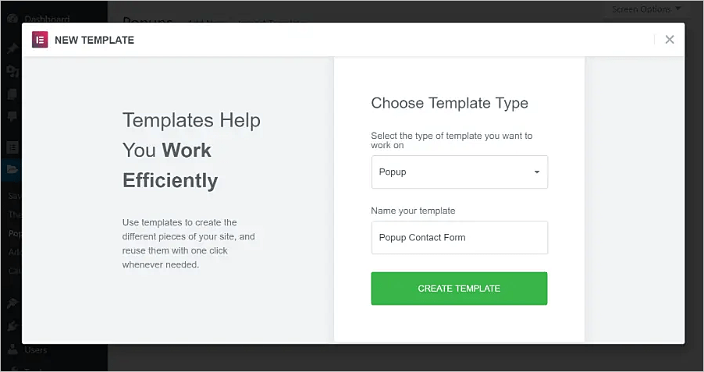Viewport: 704px width, 372px height.
Task: Select the Pages icon in the sidebar
Action: (12, 94)
